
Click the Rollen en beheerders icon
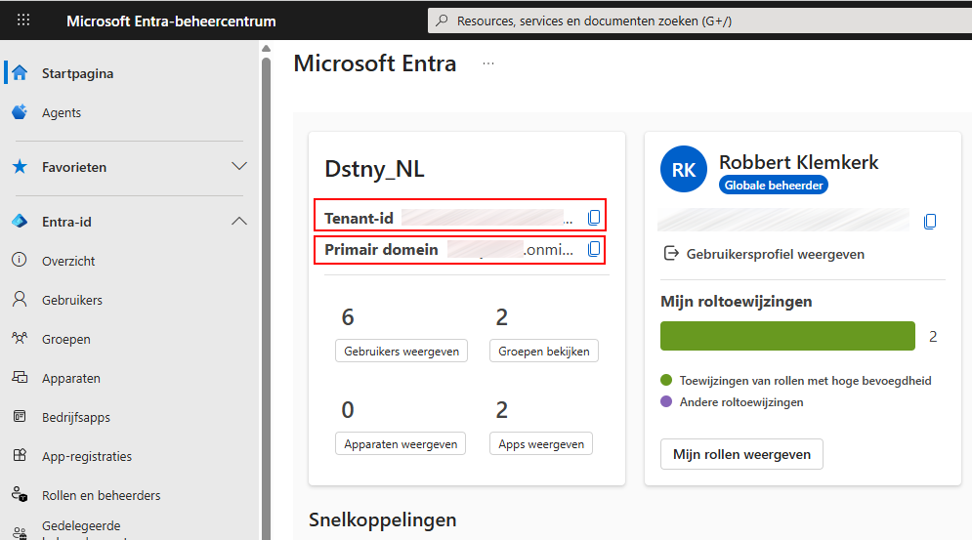(20, 495)
